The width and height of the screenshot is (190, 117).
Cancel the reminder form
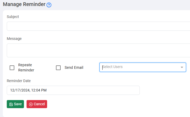click(x=37, y=104)
